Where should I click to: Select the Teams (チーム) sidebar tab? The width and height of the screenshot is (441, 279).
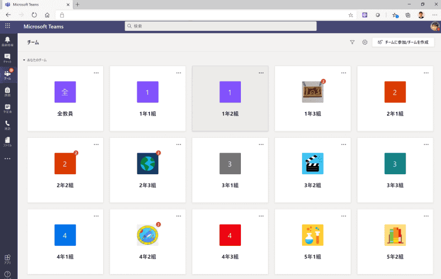(x=7, y=74)
